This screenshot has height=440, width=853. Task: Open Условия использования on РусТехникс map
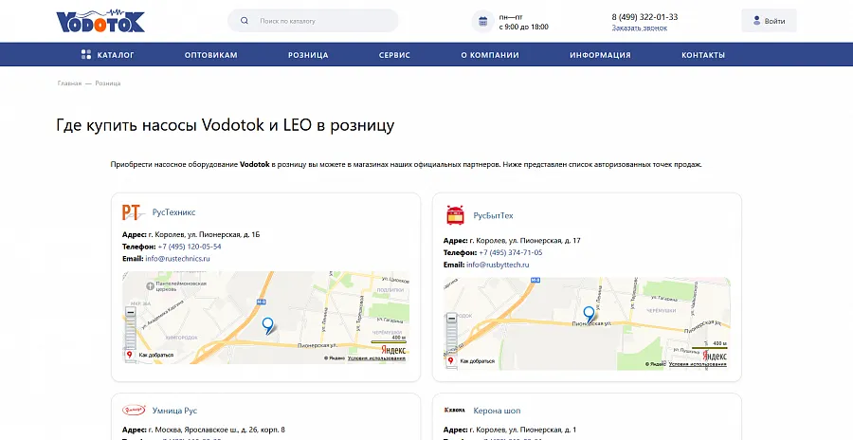376,358
